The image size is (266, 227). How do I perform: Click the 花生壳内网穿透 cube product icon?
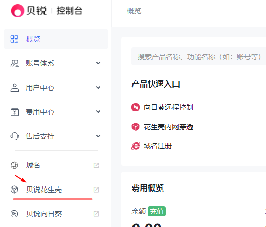136,127
